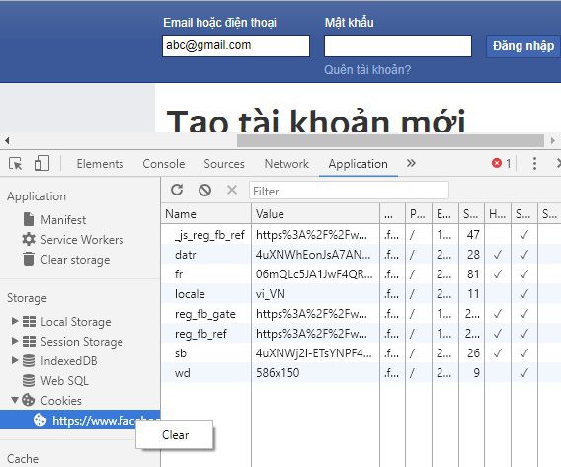Viewport: 561px width, 467px height.
Task: Show more DevTools tabs chevron
Action: coord(411,163)
